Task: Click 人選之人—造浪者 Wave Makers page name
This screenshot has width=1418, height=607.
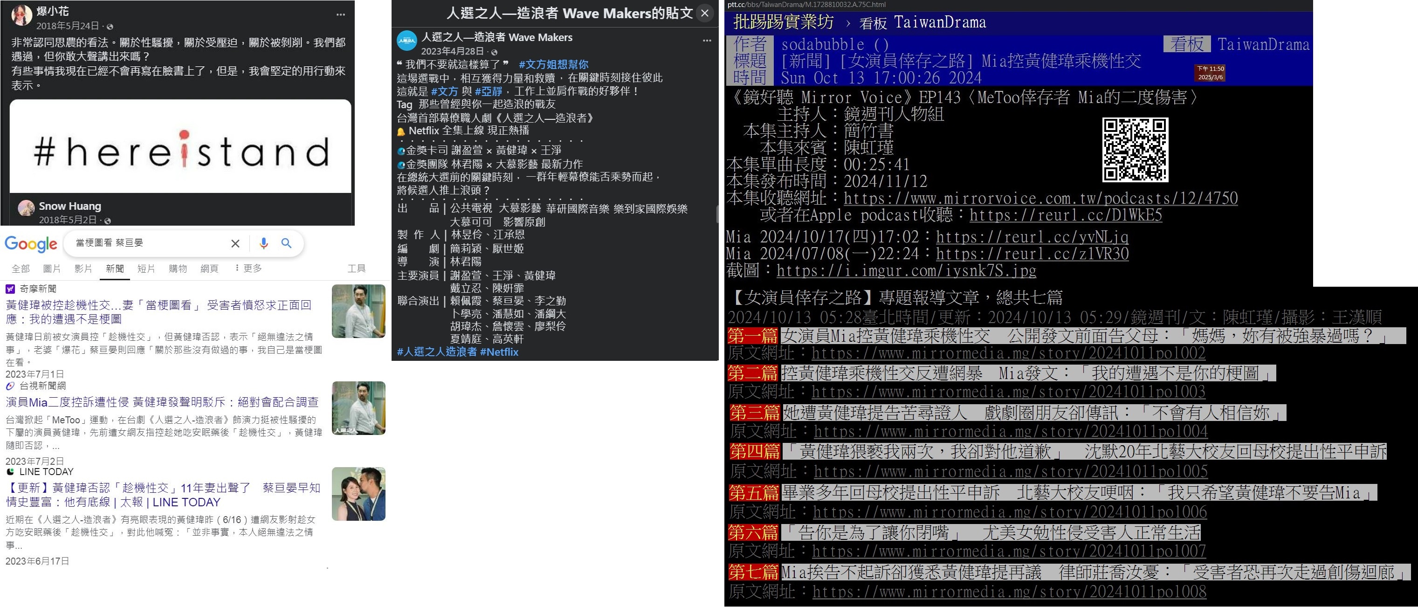Action: pyautogui.click(x=496, y=37)
